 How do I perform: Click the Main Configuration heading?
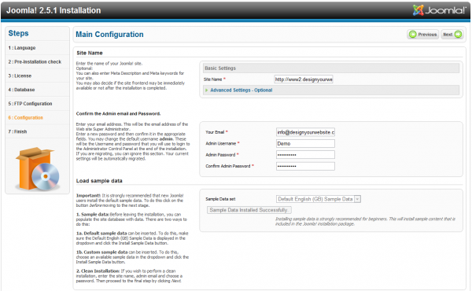coord(109,35)
